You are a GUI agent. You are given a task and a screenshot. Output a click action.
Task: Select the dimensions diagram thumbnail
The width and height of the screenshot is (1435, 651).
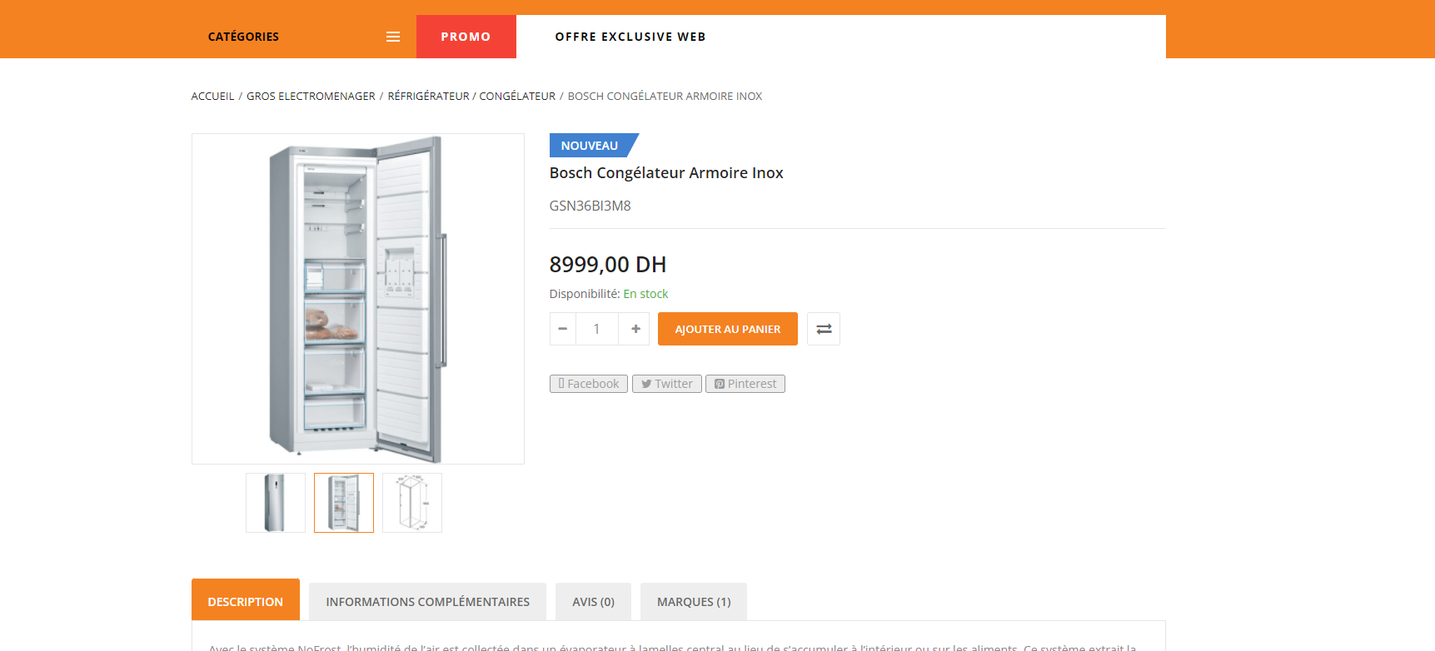pyautogui.click(x=412, y=503)
